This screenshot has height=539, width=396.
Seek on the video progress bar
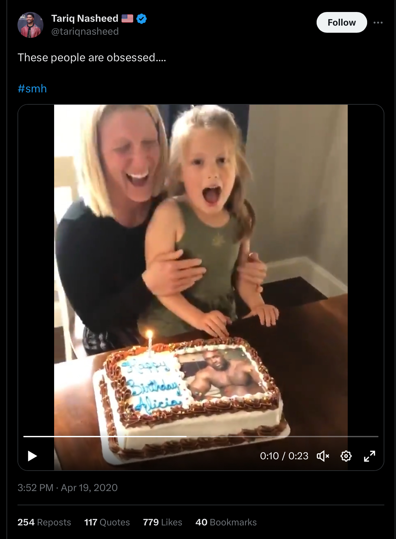[x=201, y=437]
